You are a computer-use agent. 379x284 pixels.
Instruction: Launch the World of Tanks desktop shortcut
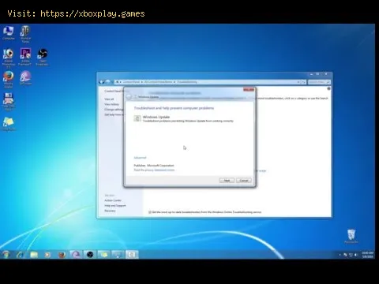tap(25, 34)
